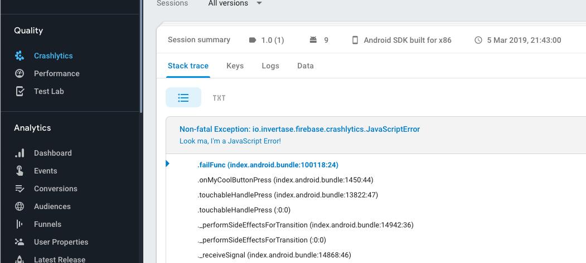The image size is (586, 263).
Task: Click the failFunc index.android.bundle frame link
Action: coord(268,165)
